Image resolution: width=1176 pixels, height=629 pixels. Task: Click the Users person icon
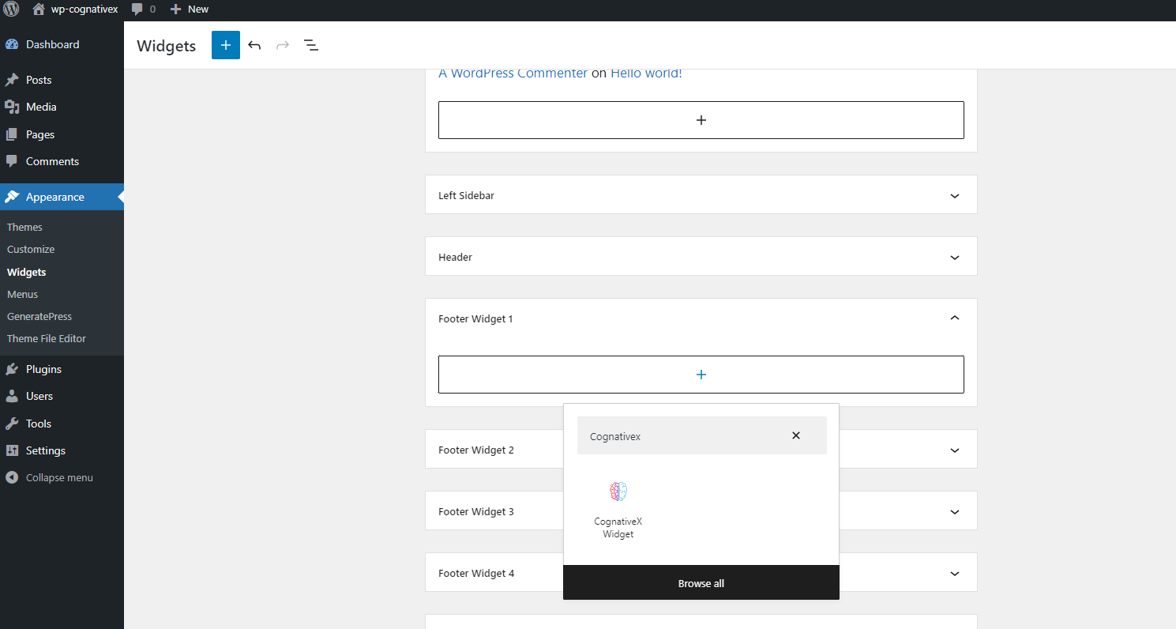[x=12, y=396]
